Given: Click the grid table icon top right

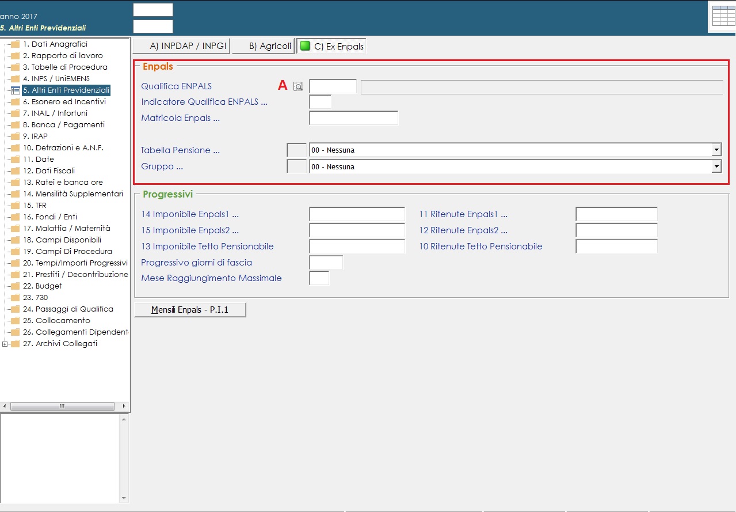Looking at the screenshot, I should (x=723, y=16).
